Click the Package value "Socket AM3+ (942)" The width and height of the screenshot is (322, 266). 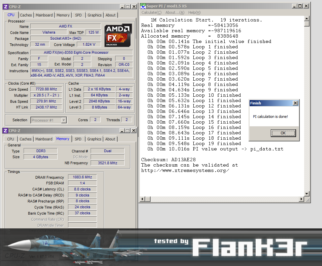coord(65,38)
